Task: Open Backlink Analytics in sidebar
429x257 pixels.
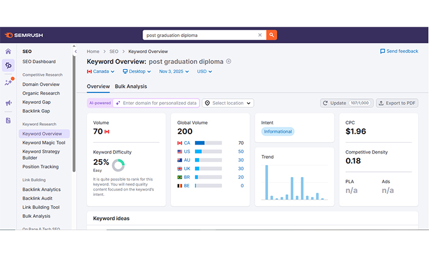Action: 42,190
